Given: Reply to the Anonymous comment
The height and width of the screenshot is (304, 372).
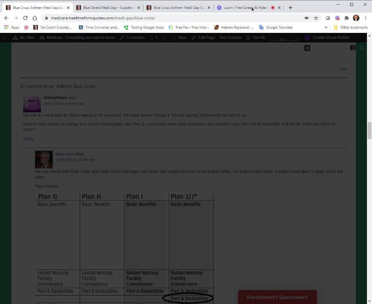Looking at the screenshot, I should point(28,138).
